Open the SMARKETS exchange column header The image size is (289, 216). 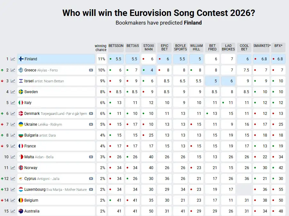coord(262,46)
